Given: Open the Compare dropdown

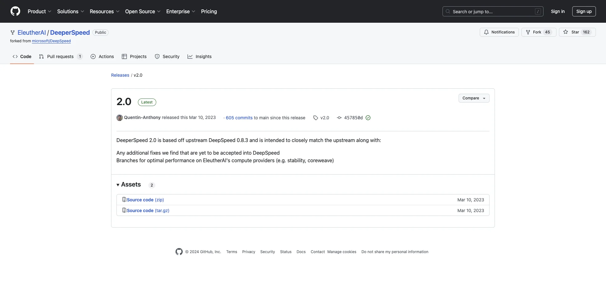Looking at the screenshot, I should pos(474,98).
